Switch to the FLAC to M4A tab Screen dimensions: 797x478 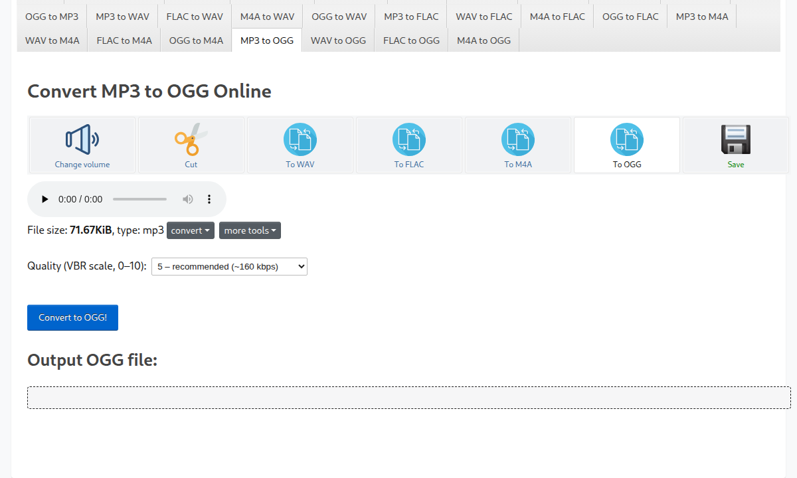(124, 40)
